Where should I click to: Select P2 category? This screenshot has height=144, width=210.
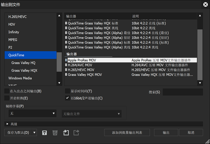pos(30,47)
